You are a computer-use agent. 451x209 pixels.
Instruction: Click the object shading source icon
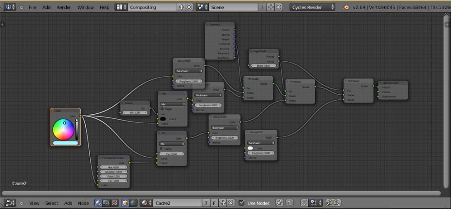point(125,203)
